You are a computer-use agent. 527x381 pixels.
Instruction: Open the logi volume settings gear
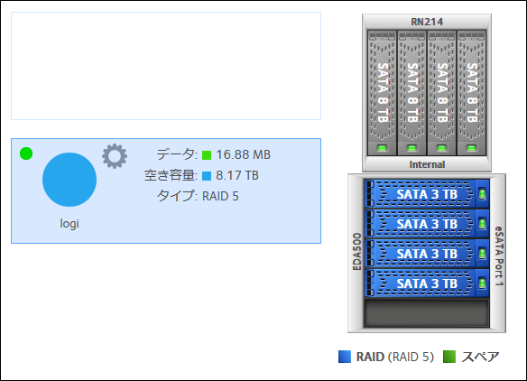115,156
